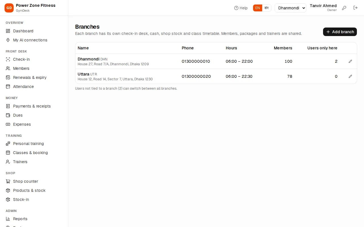Open the Dhanmondi branch selector dropdown
The height and width of the screenshot is (227, 364).
click(x=290, y=8)
